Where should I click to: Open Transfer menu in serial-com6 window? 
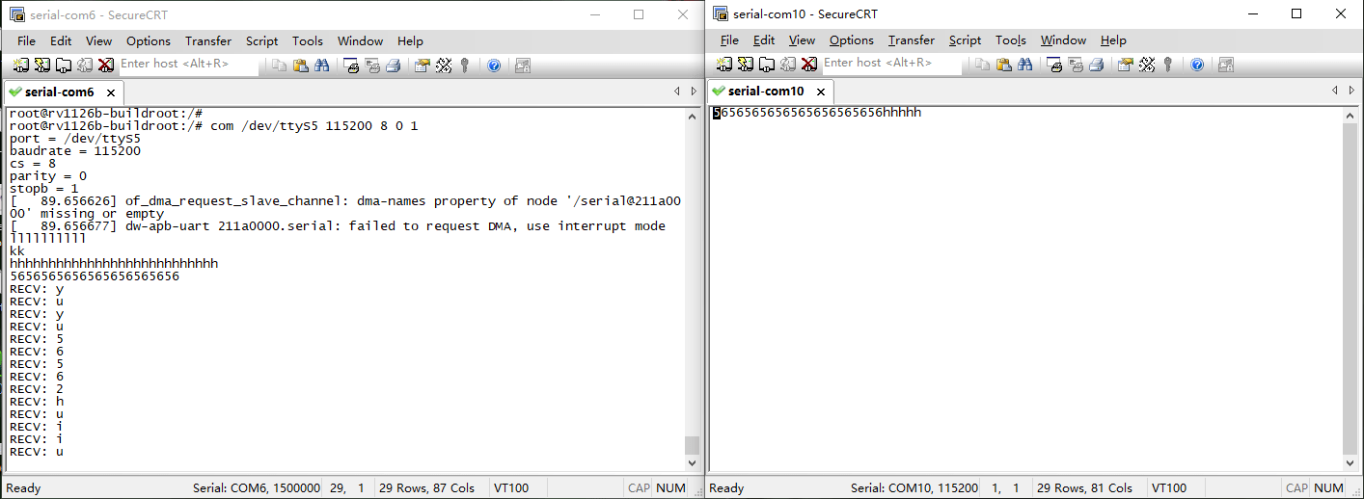(208, 40)
